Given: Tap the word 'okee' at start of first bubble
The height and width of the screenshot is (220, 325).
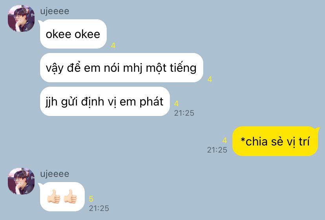Looking at the screenshot, I should [x=58, y=34].
